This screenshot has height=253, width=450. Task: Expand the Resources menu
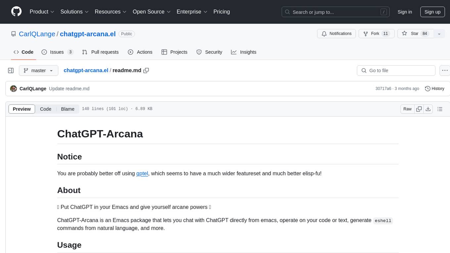pyautogui.click(x=111, y=12)
